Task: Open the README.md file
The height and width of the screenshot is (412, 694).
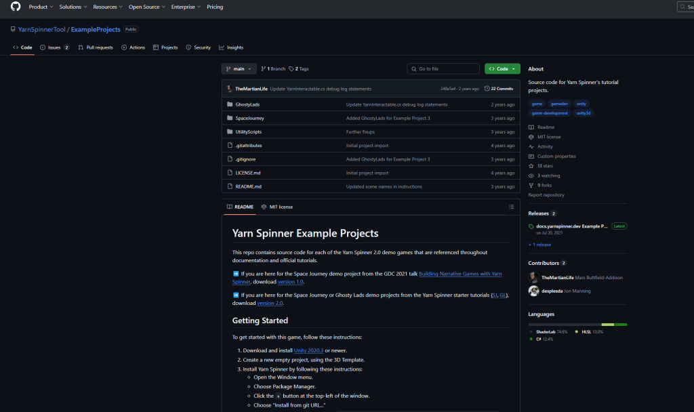Action: [248, 187]
